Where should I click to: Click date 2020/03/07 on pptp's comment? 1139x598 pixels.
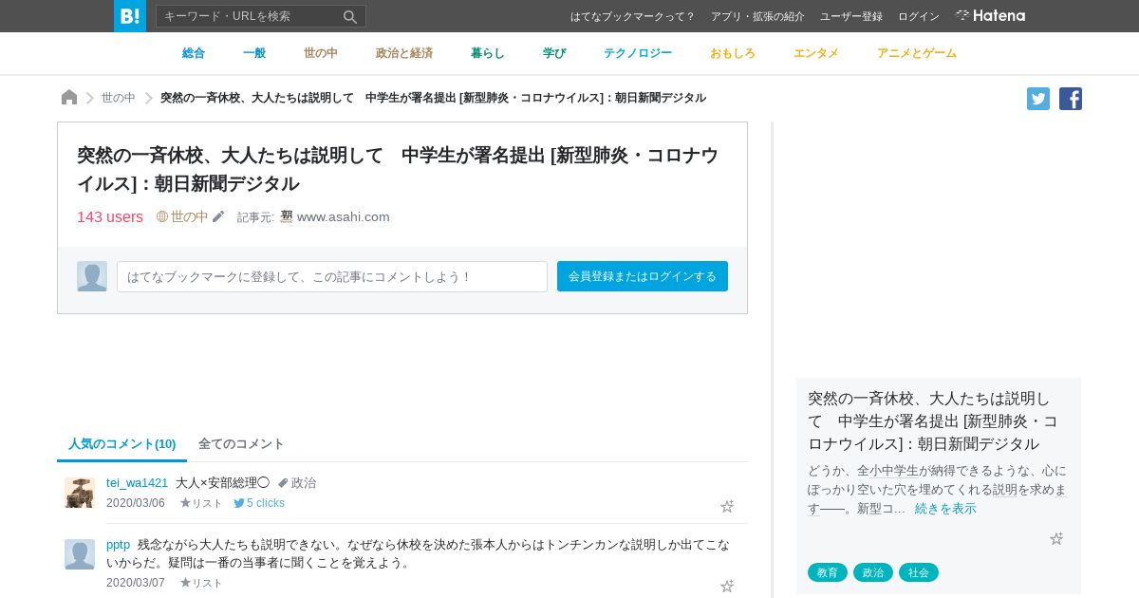pyautogui.click(x=136, y=583)
